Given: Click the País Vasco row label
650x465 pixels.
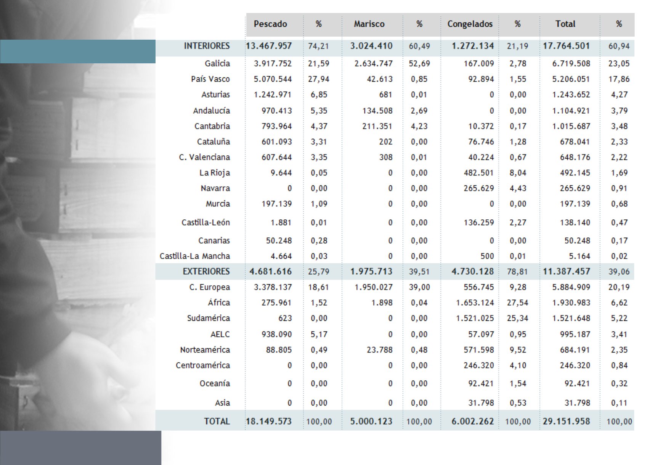Looking at the screenshot, I should coord(210,79).
